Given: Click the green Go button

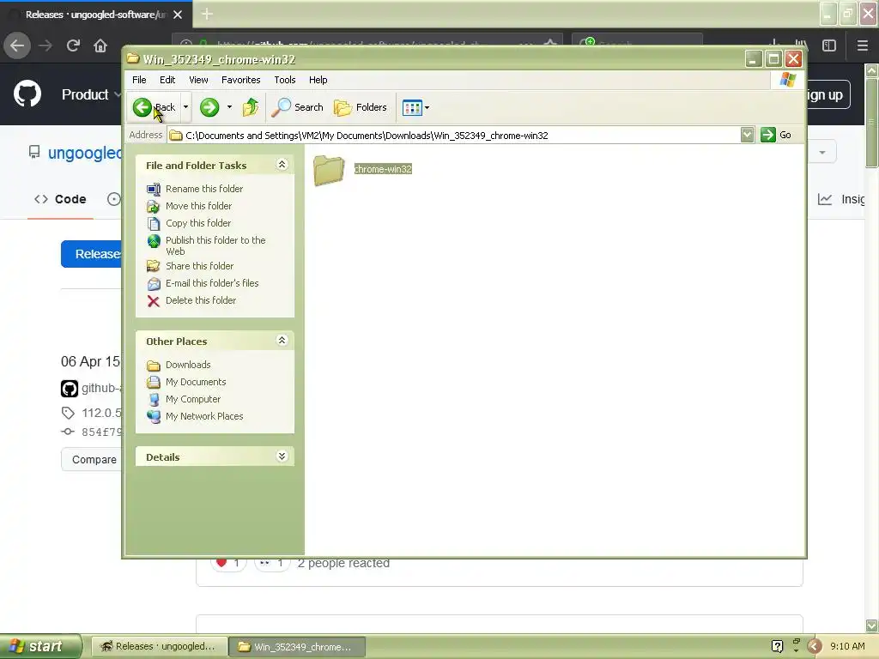Looking at the screenshot, I should click(776, 135).
